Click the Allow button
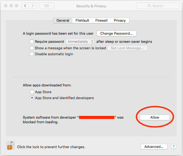Viewport: 183px width, 156px height. click(x=155, y=117)
